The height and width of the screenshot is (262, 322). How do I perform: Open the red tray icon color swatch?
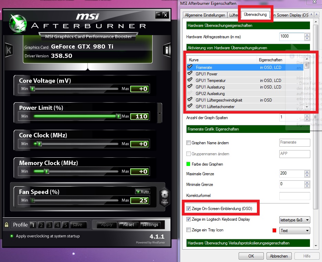274,230
